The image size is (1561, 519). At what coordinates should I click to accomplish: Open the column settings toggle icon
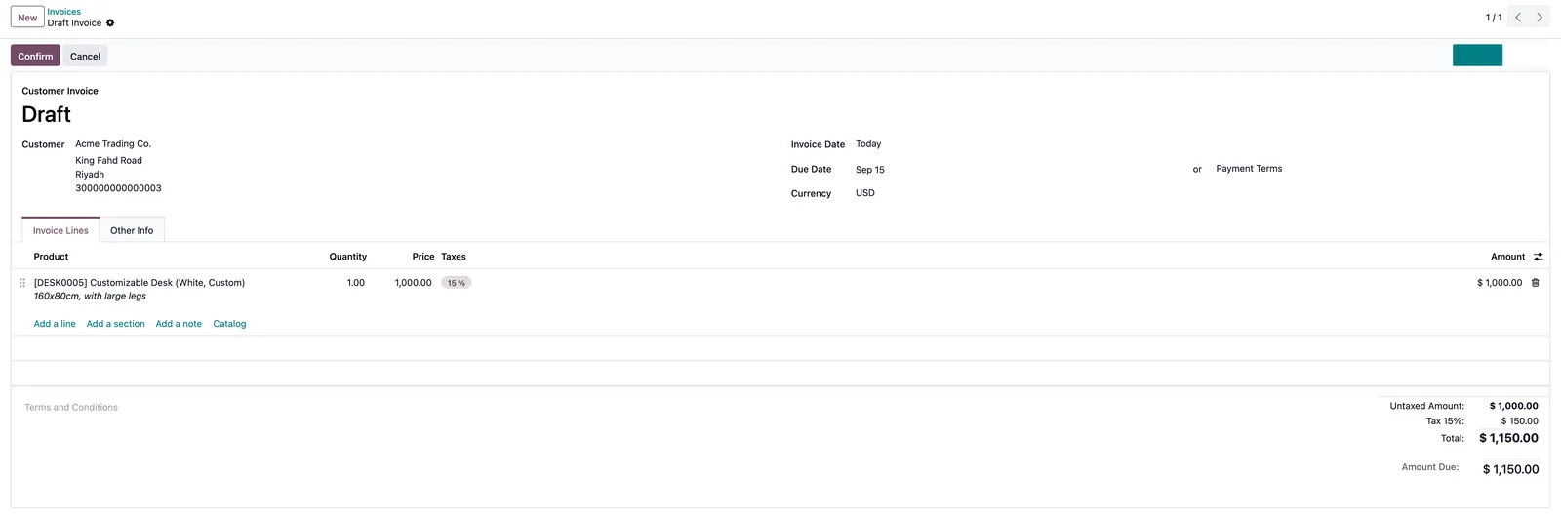coord(1539,257)
